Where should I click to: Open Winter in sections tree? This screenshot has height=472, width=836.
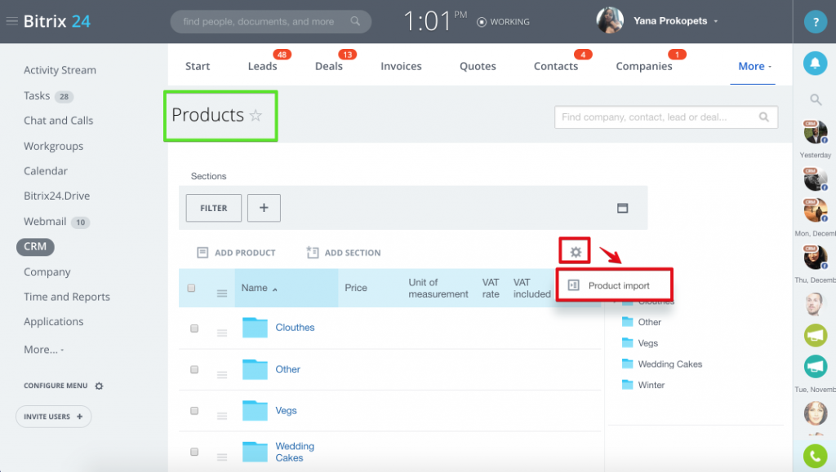pos(651,385)
